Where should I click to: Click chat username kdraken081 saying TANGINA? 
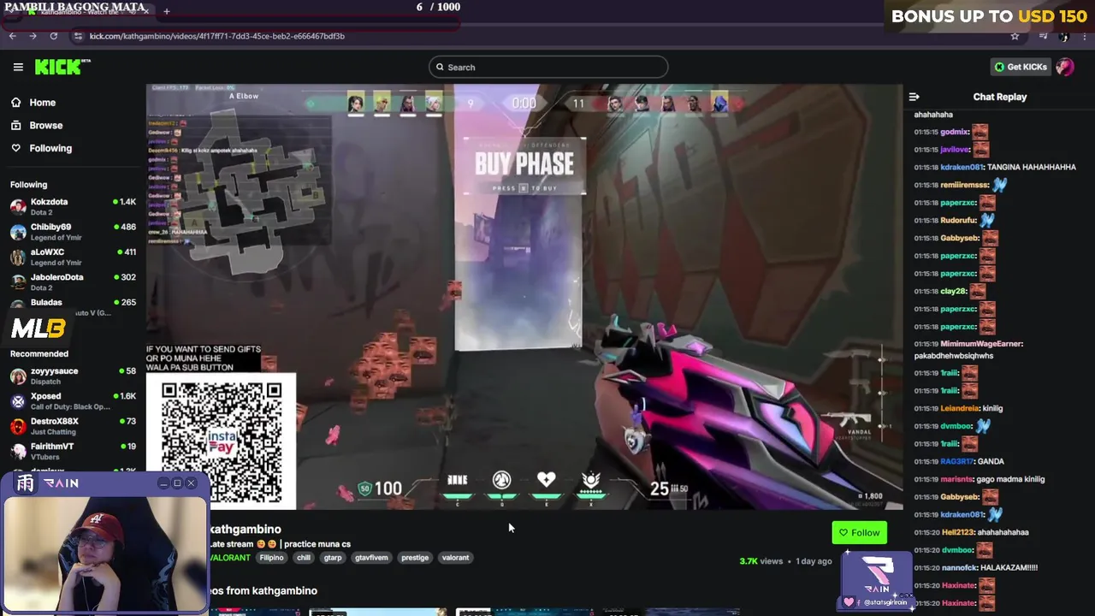(x=962, y=167)
